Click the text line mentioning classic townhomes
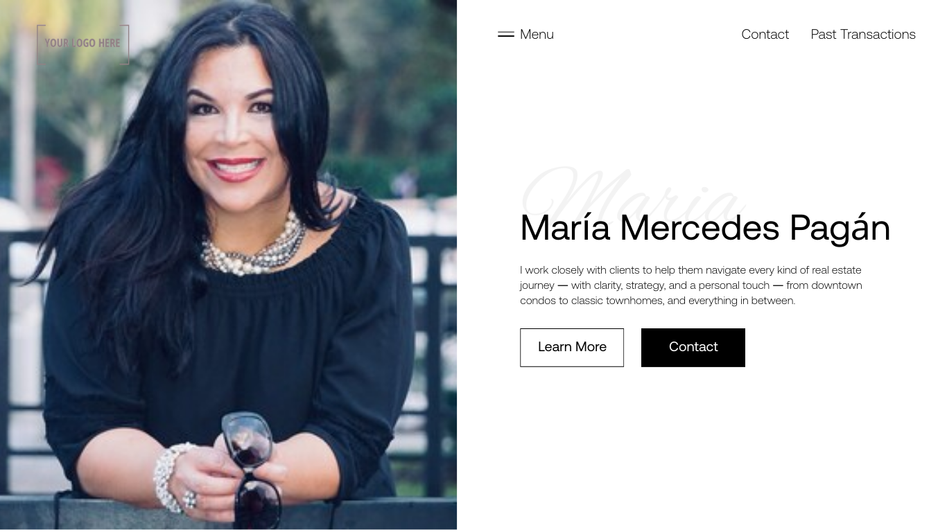947x532 pixels. [657, 301]
